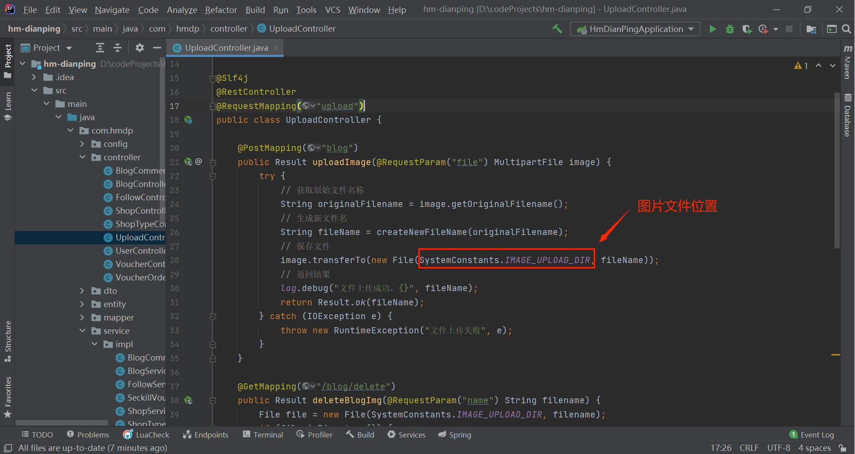Screen dimensions: 855x454
Task: Expand the config package
Action: pos(82,144)
